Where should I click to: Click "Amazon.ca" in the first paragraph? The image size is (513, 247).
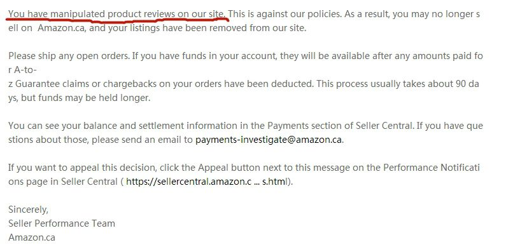62,28
